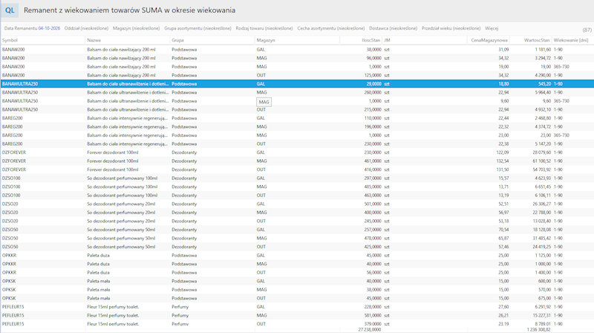Select BAREG200 row valued 5 147,20
Screen dimensions: 594x333
pos(297,144)
